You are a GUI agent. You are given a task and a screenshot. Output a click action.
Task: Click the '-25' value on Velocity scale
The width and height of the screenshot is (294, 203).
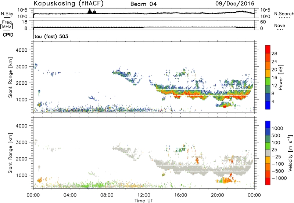pos(276,156)
